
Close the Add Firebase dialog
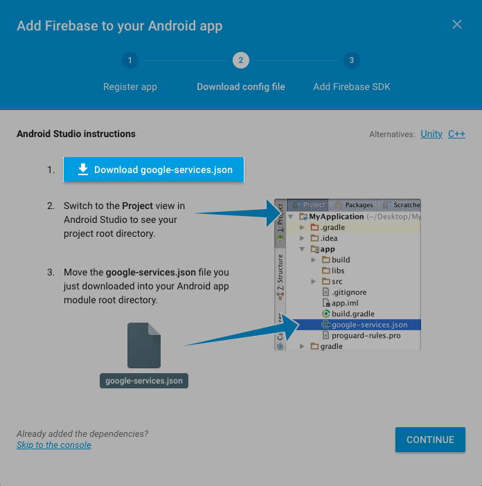[x=456, y=24]
